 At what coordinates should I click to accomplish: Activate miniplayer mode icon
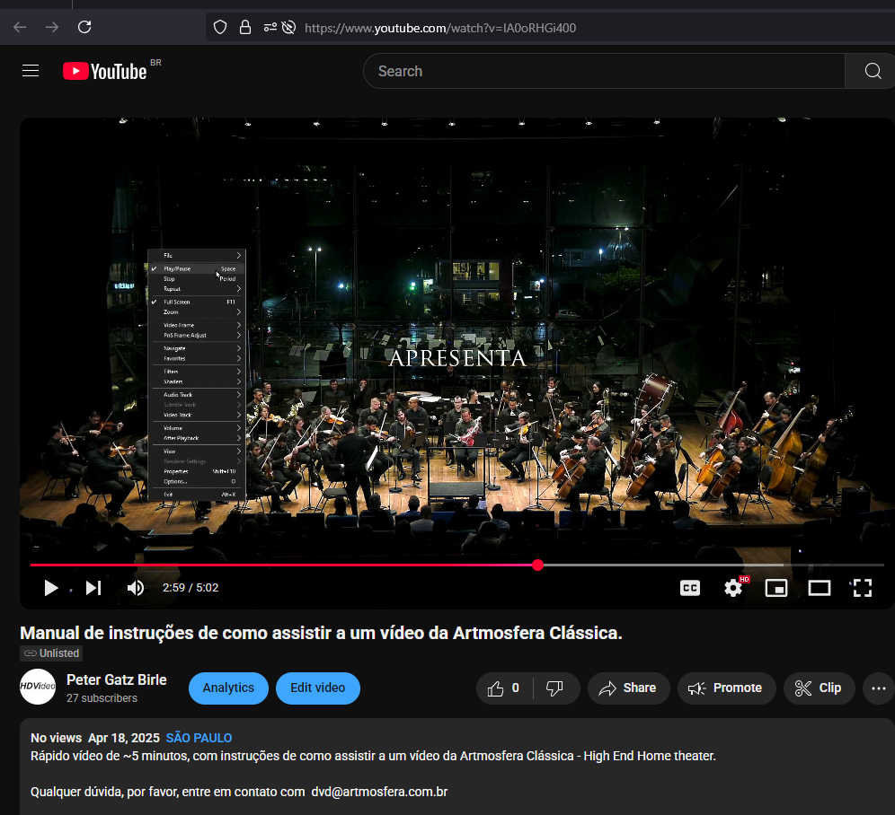tap(775, 588)
